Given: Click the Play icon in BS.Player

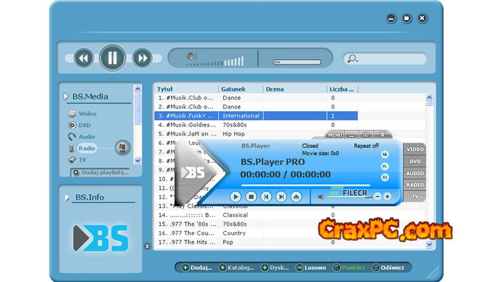Looking at the screenshot, I should [x=235, y=197].
